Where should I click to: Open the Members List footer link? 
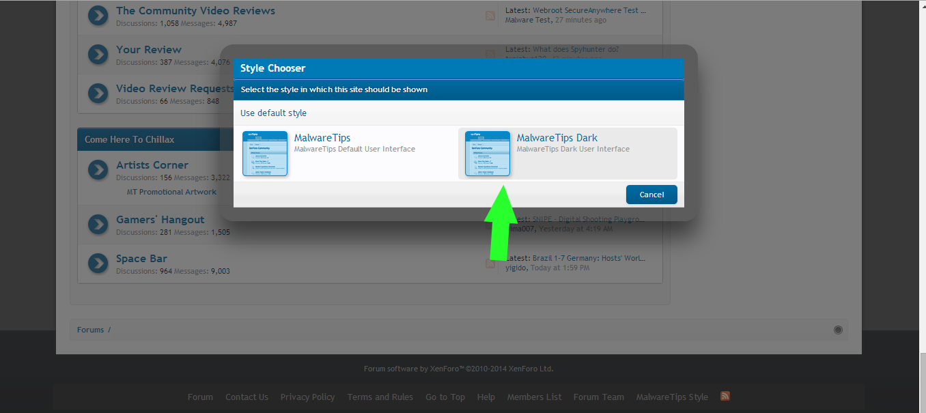[x=534, y=397]
